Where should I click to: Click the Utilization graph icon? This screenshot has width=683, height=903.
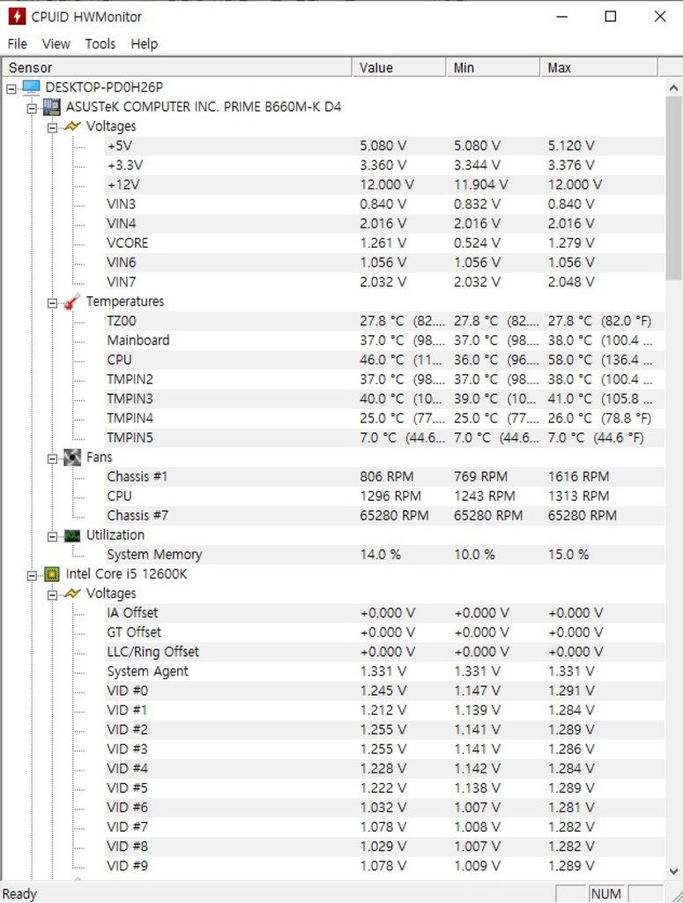pyautogui.click(x=72, y=535)
